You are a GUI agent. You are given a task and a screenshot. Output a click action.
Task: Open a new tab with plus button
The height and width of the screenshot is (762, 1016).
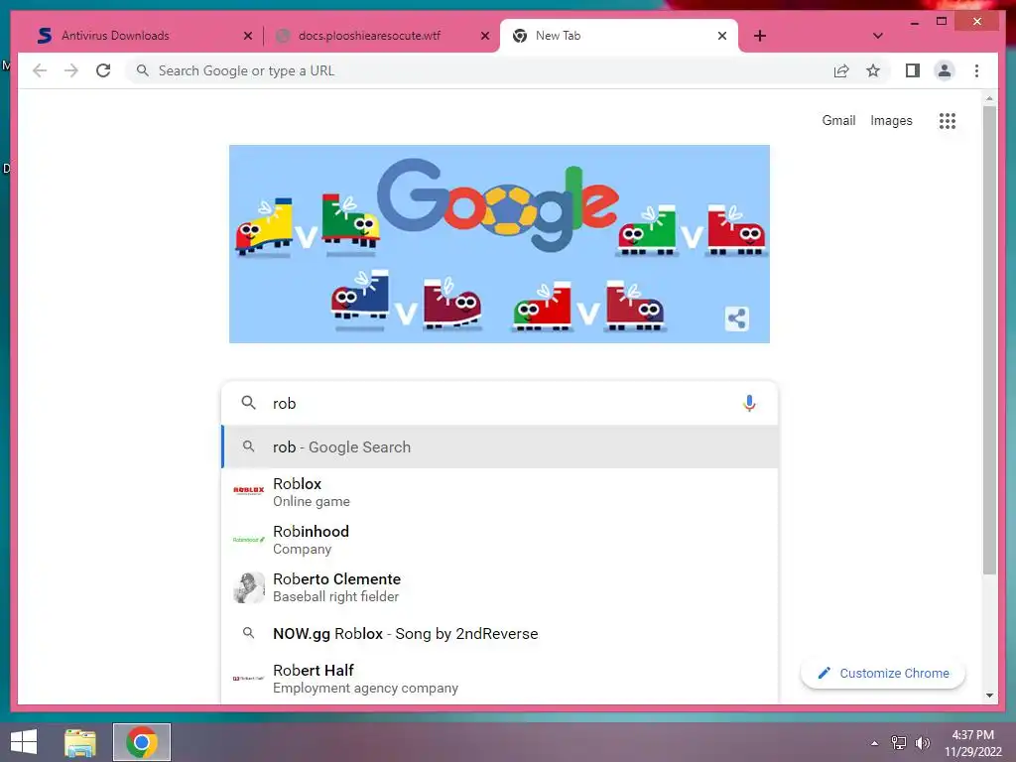click(x=760, y=36)
